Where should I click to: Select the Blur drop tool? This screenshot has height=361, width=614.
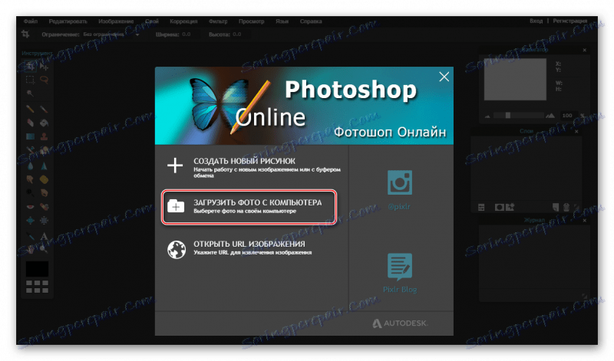point(30,166)
